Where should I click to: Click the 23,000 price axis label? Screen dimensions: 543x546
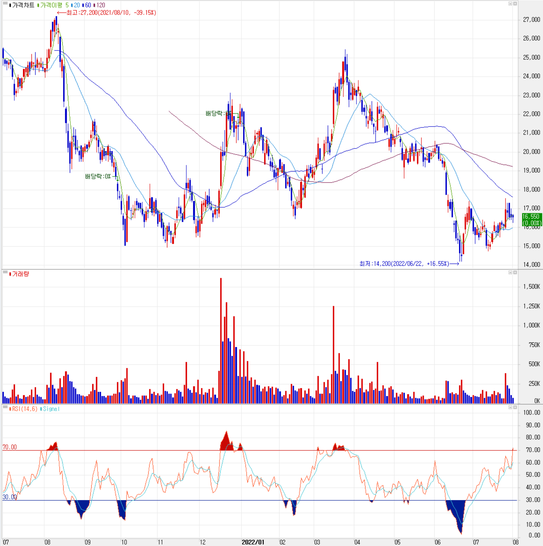pyautogui.click(x=531, y=95)
